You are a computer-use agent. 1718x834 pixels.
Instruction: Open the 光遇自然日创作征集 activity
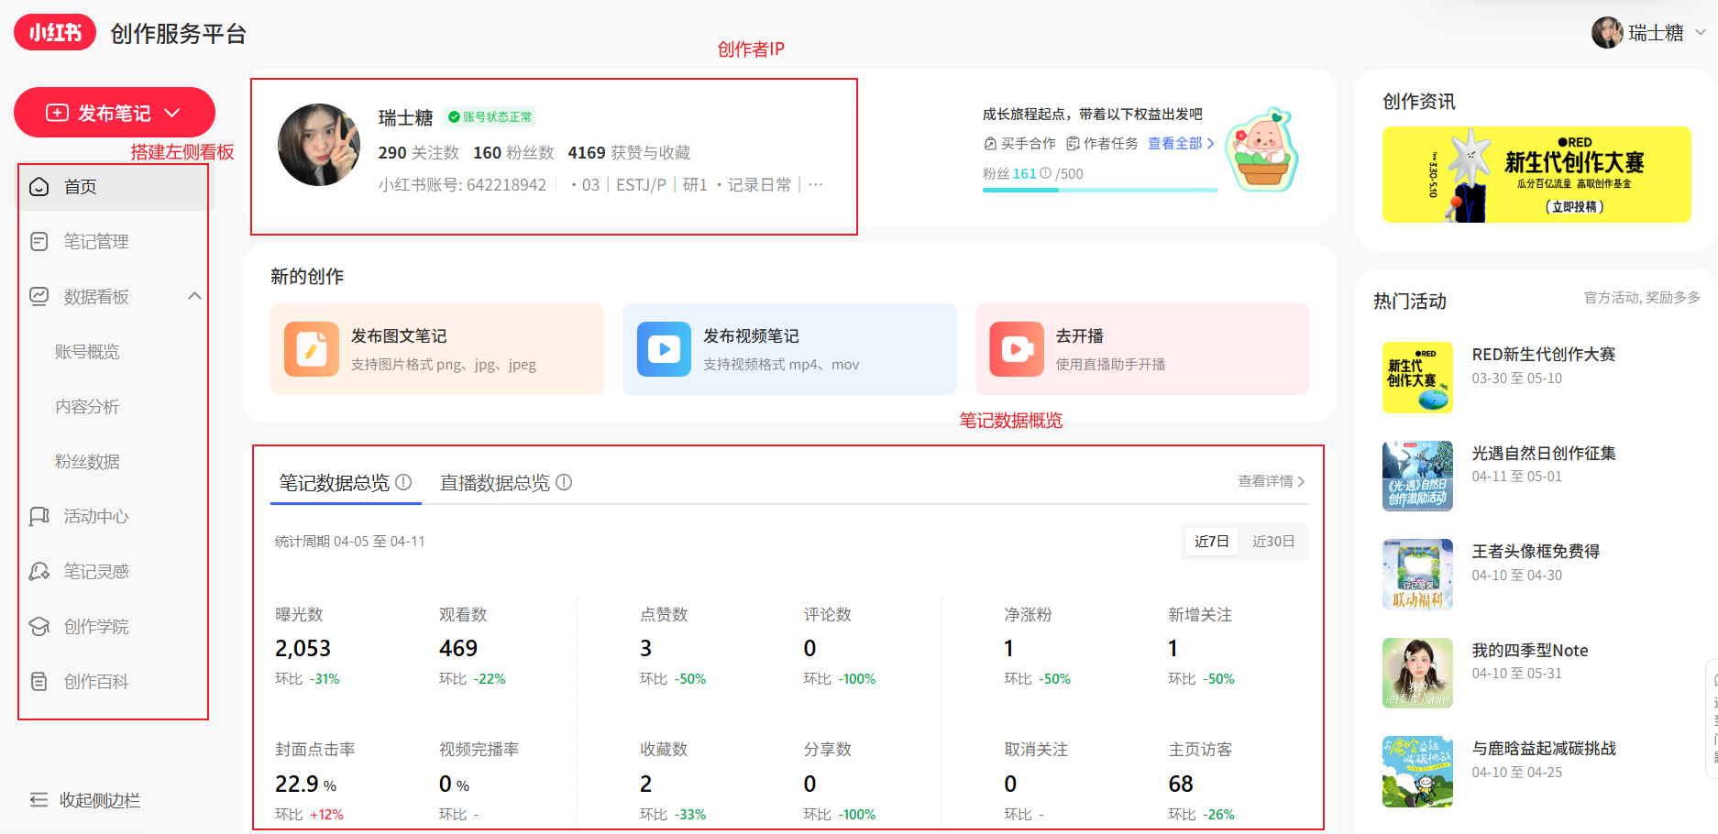[x=1544, y=454]
